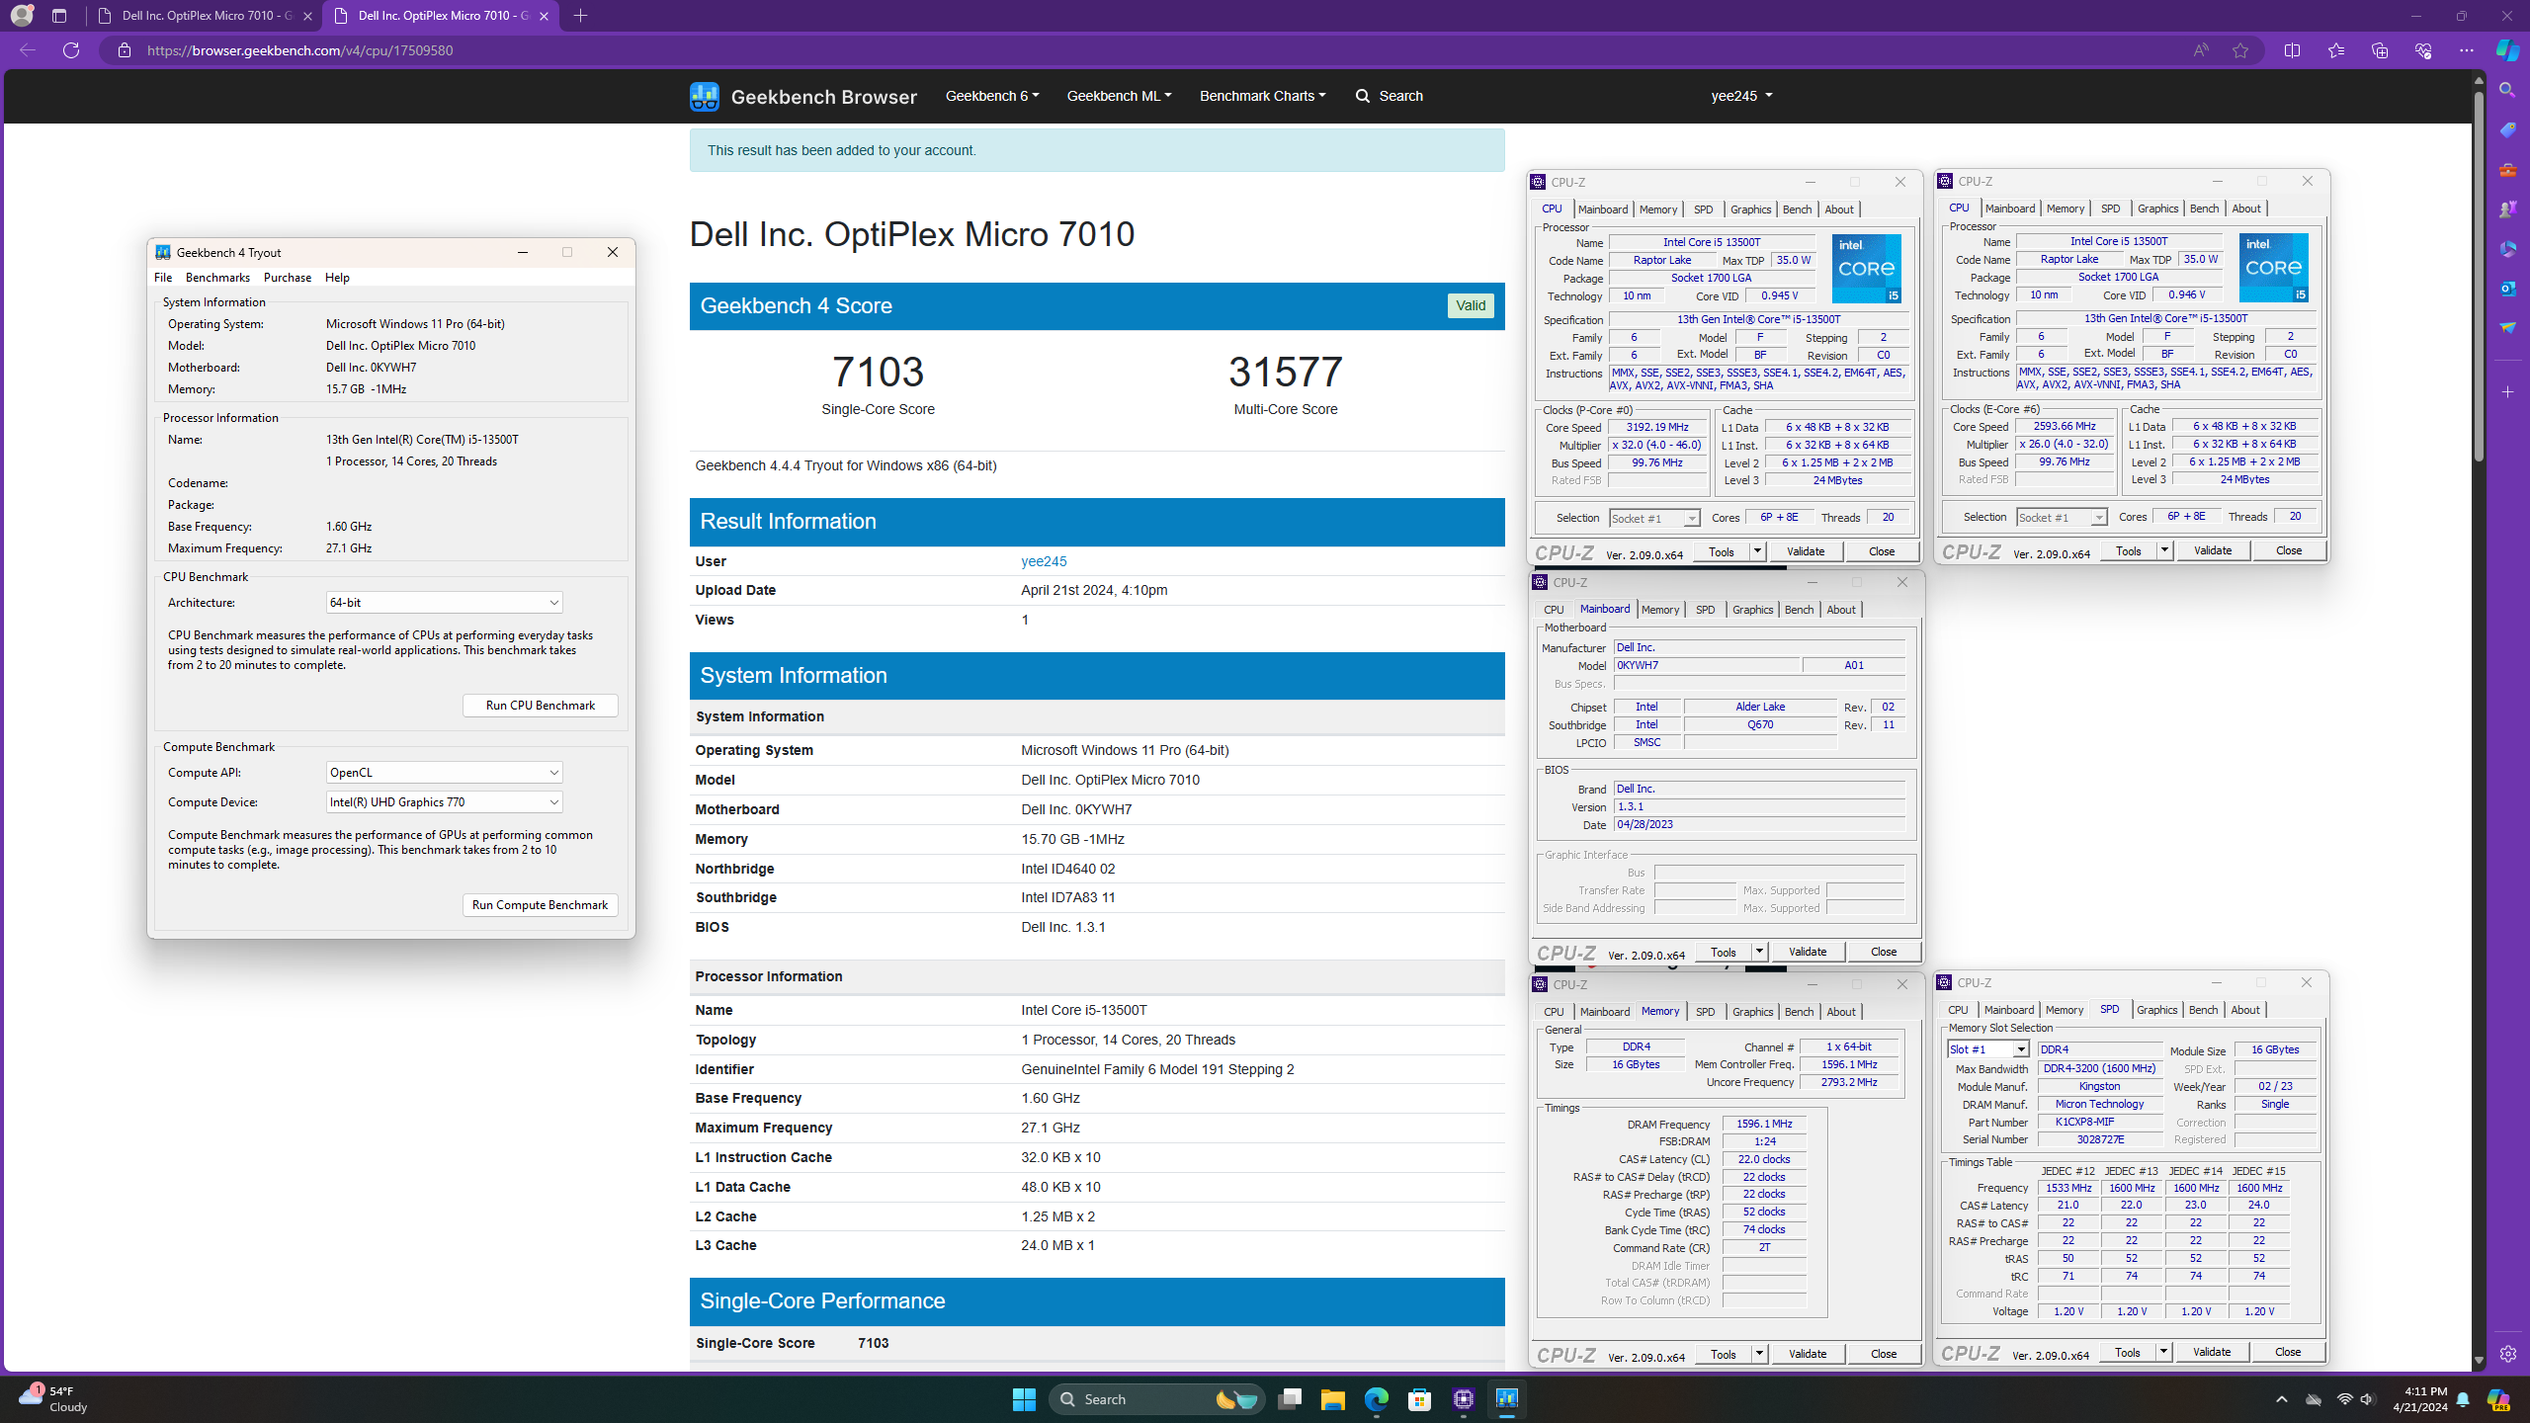Select About tab in CPU-Z SPD window
This screenshot has height=1423, width=2530.
2245,1010
